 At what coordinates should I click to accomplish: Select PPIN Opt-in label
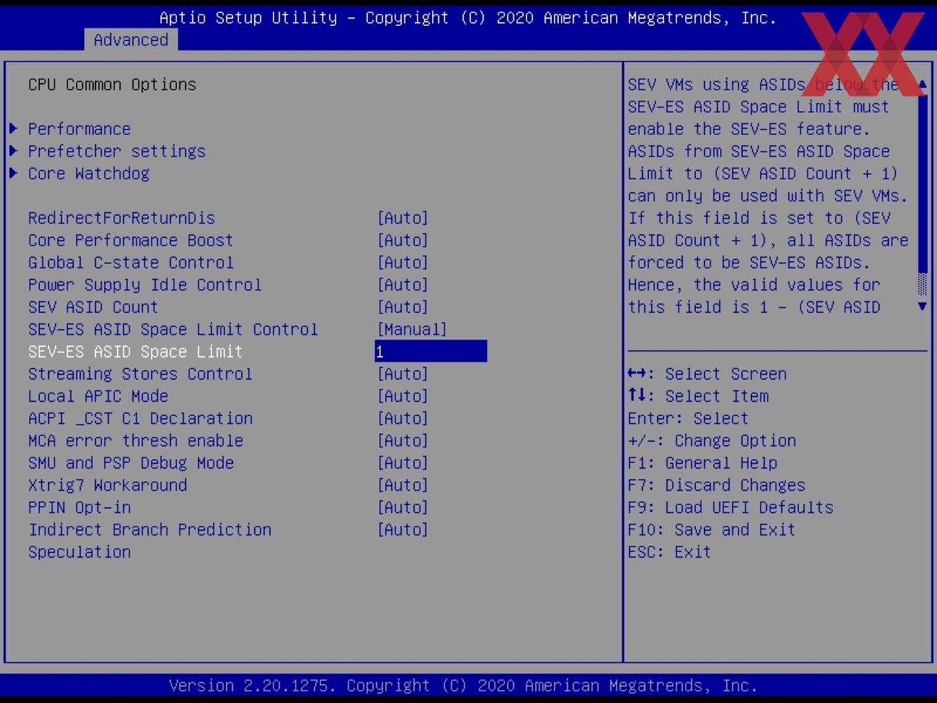coord(79,507)
